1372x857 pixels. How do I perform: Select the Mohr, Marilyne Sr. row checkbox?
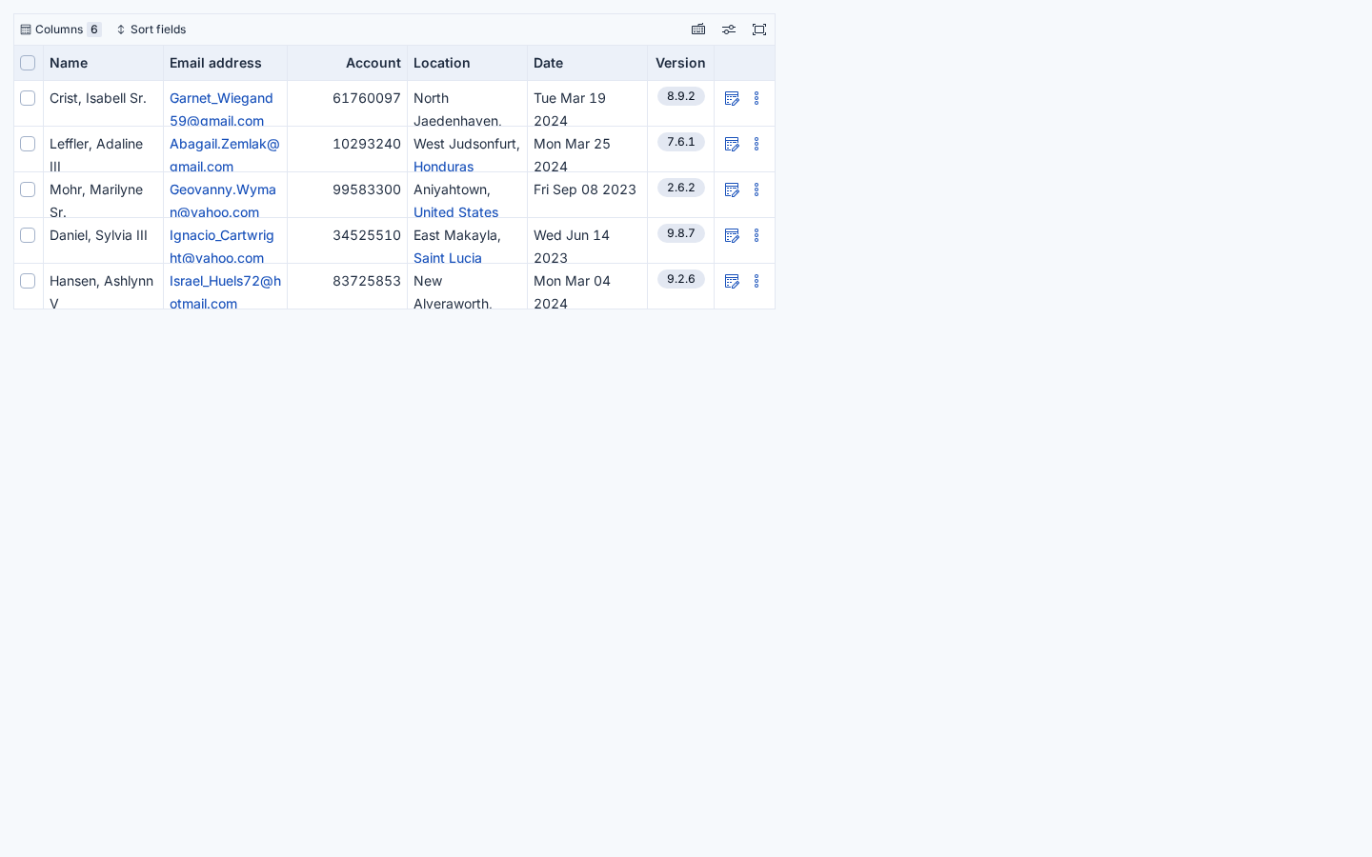(x=28, y=189)
